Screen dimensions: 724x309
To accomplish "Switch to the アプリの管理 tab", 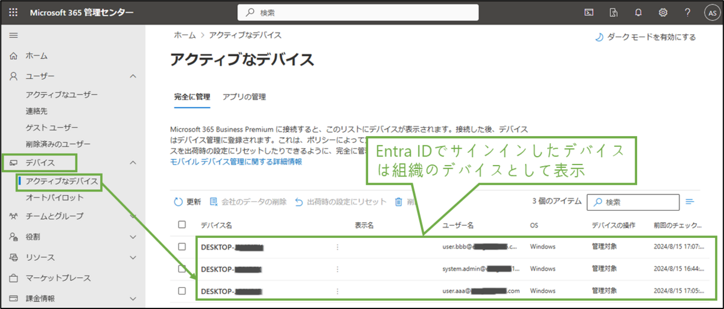I will point(244,96).
